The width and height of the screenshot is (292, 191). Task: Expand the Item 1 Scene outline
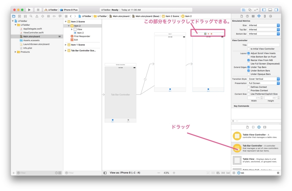tap(66, 45)
